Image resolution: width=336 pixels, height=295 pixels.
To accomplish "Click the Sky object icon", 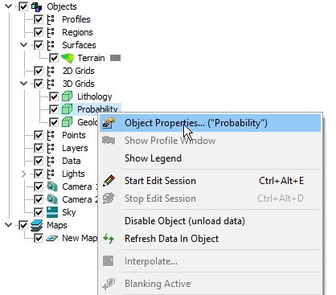I will pos(52,212).
